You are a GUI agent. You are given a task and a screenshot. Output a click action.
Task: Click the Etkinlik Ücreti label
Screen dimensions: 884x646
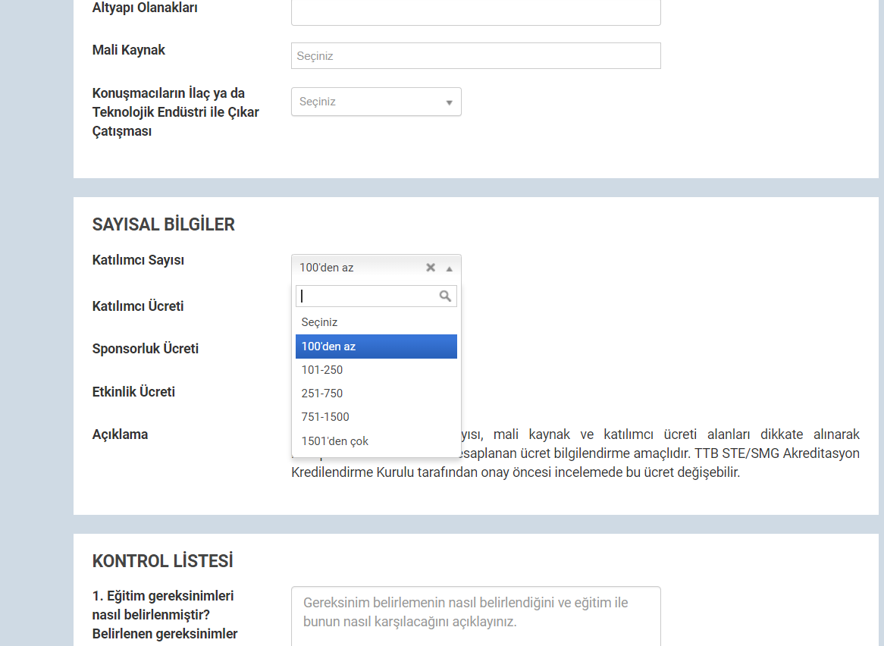[133, 392]
